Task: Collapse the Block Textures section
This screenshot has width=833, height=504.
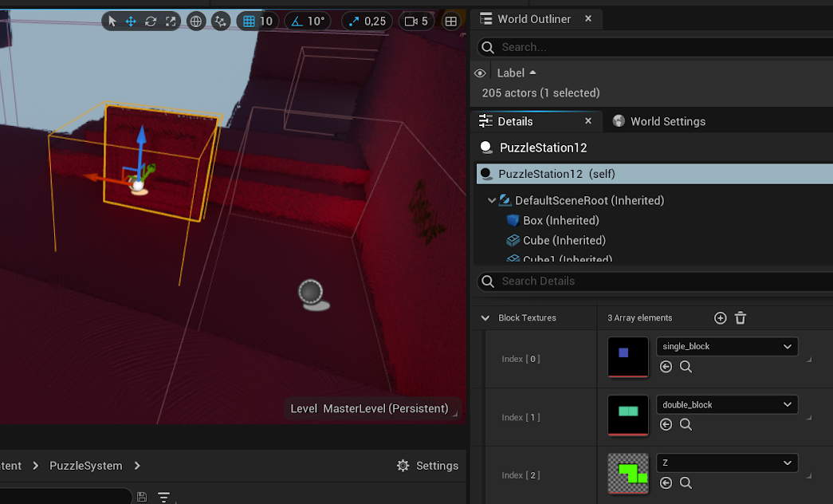Action: [485, 318]
